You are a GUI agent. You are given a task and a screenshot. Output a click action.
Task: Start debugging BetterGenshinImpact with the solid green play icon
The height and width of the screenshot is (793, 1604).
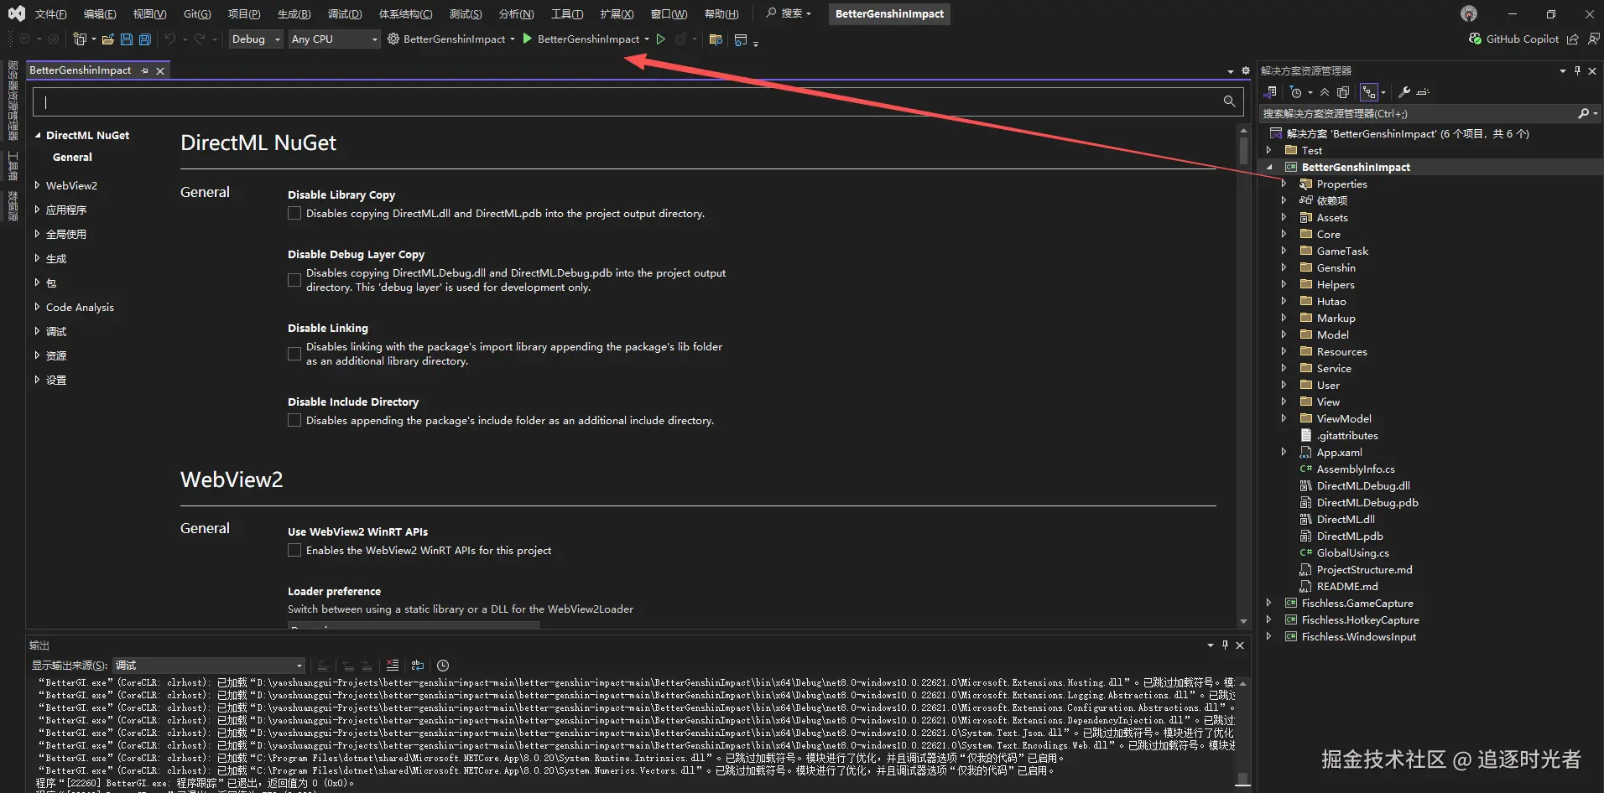click(x=527, y=39)
